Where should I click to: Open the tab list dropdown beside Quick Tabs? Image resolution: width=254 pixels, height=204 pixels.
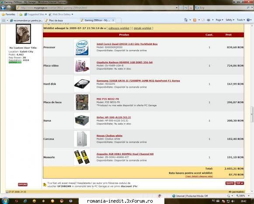7,21
